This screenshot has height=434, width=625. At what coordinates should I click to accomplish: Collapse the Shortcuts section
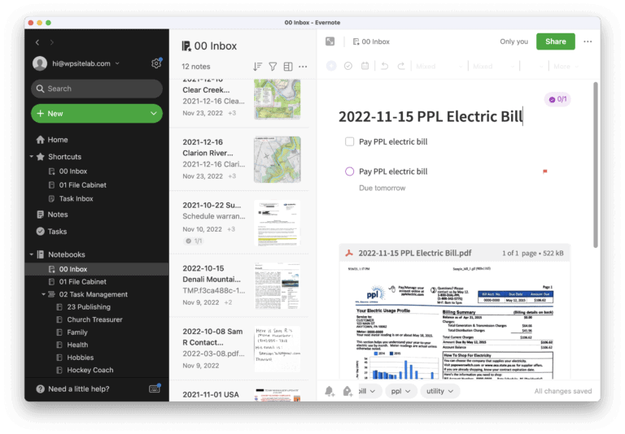tap(32, 157)
